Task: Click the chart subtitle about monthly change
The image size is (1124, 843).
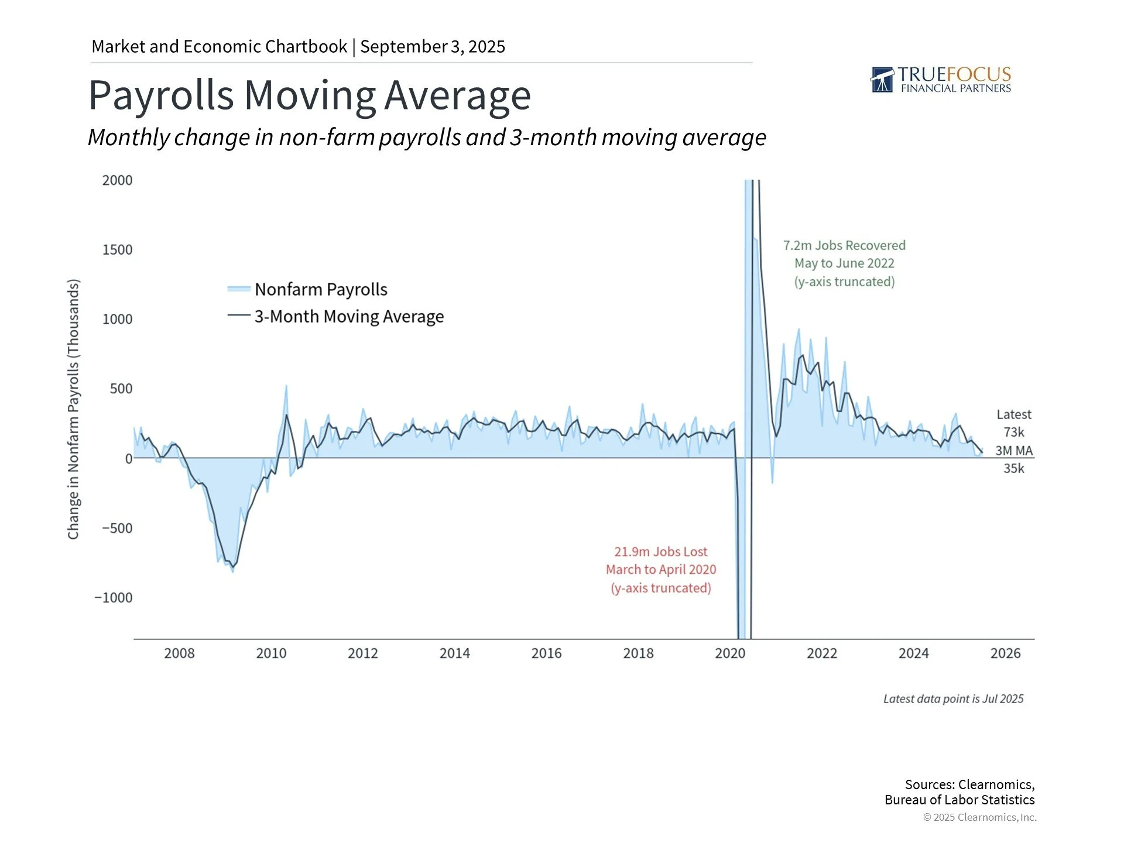Action: [427, 138]
